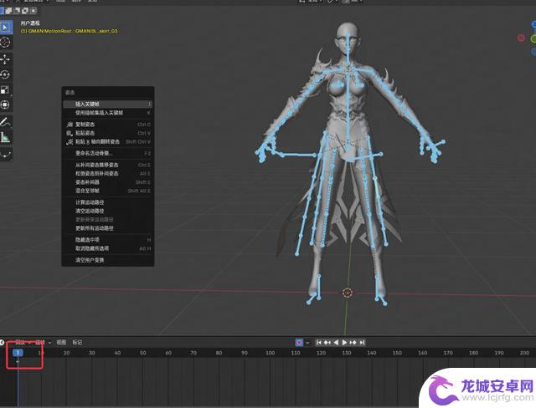The height and width of the screenshot is (408, 536).
Task: Jump to the timeline end frame
Action: 362,342
